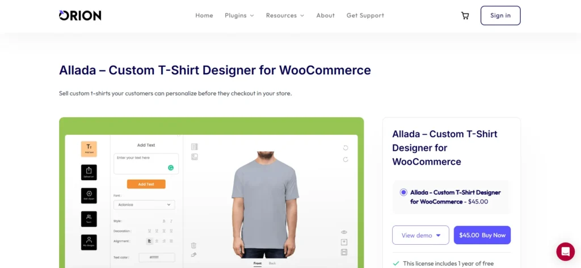Go to the About page
Image resolution: width=581 pixels, height=268 pixels.
[325, 15]
